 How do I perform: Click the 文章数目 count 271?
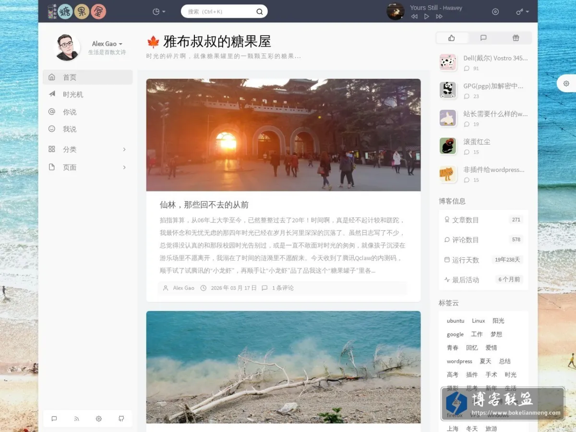pos(516,220)
